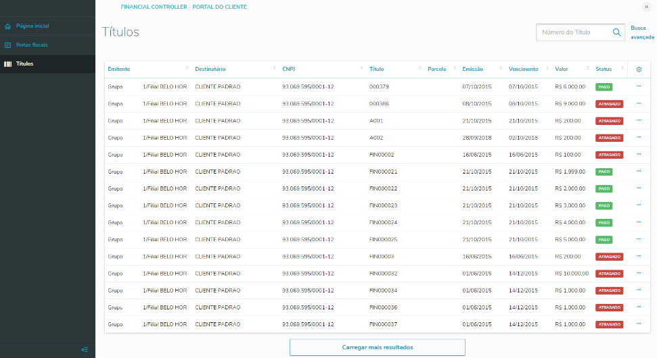Collapse the sidebar menu icon
657x358 pixels.
tap(85, 349)
